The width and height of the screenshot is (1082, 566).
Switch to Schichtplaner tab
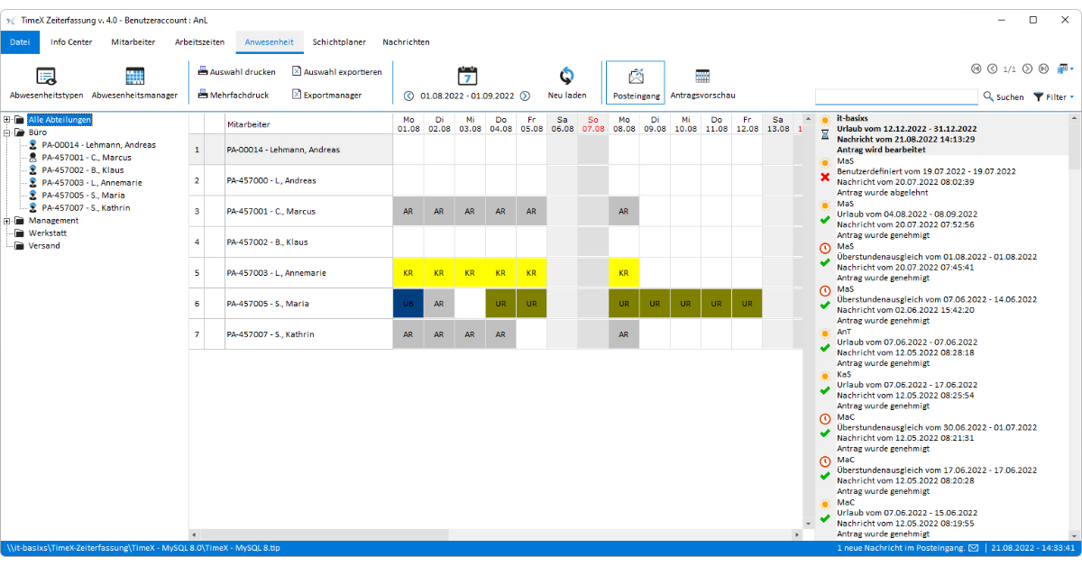coord(338,41)
